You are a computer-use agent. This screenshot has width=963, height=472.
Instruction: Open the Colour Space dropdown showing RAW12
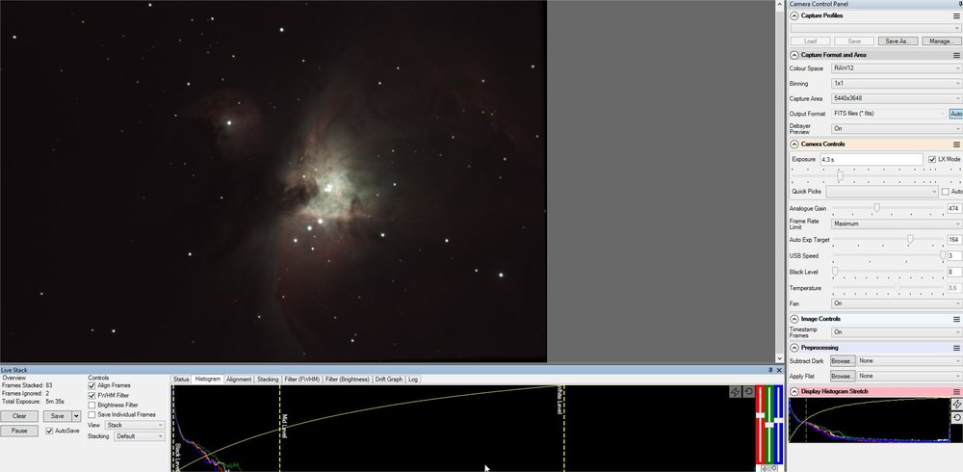tap(897, 68)
